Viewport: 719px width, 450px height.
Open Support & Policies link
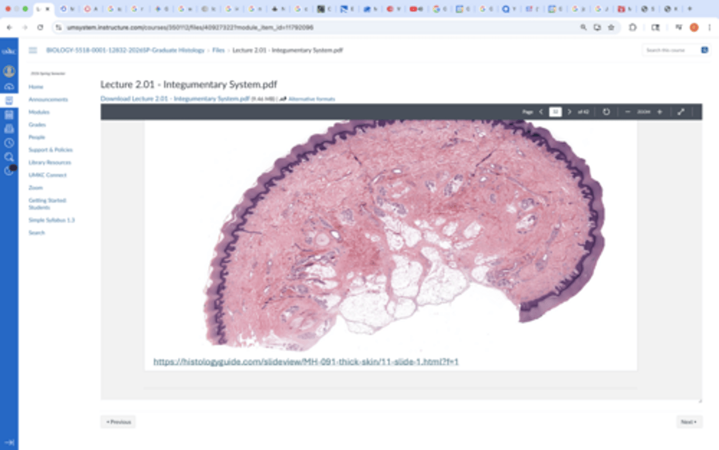[50, 150]
